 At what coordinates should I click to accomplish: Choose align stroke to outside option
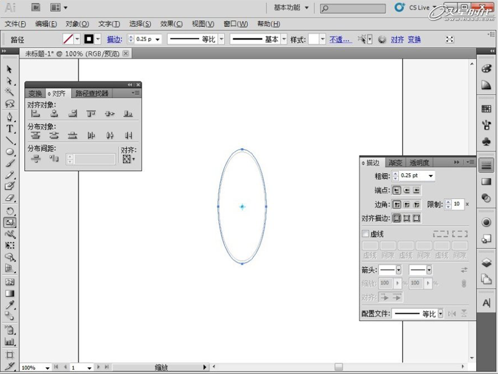tap(416, 218)
